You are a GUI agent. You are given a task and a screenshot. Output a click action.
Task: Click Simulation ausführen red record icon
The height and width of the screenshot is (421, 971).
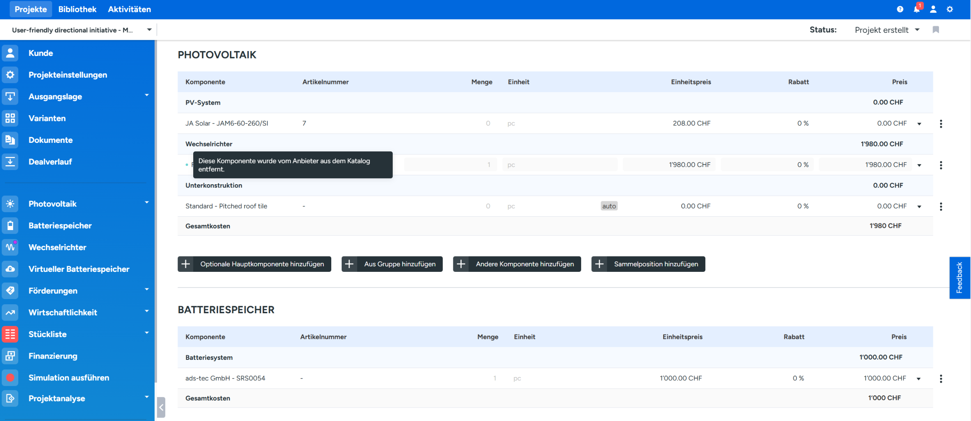pos(10,377)
